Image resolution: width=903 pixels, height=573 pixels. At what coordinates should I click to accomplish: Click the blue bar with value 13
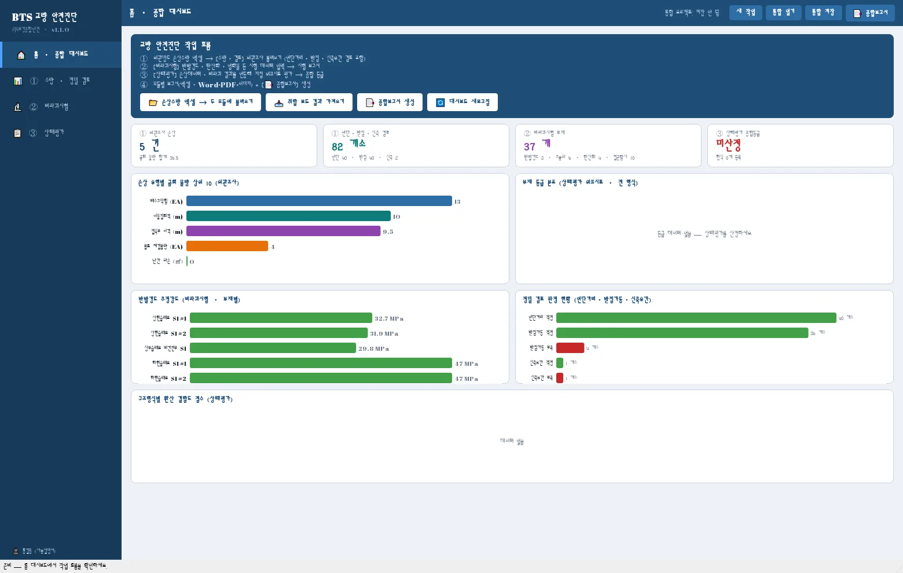coord(319,201)
